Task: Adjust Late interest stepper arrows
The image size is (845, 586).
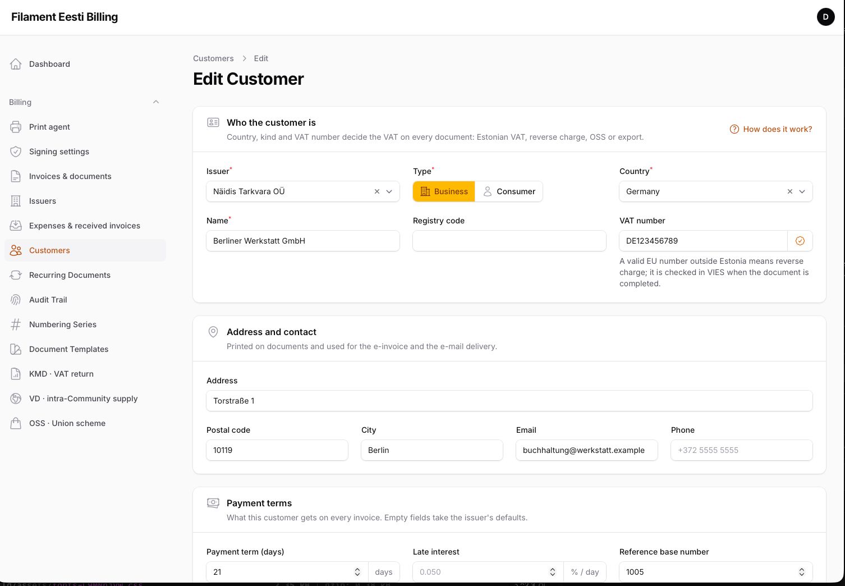Action: 553,572
